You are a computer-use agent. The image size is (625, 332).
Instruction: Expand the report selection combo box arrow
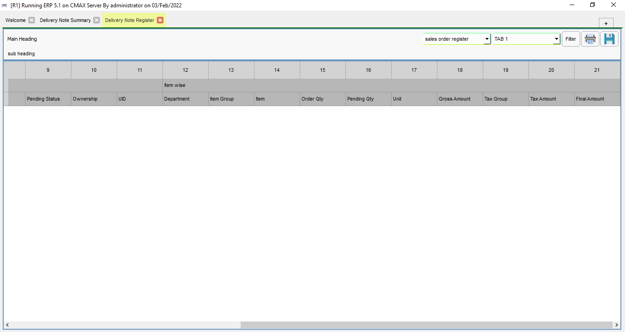[x=486, y=39]
